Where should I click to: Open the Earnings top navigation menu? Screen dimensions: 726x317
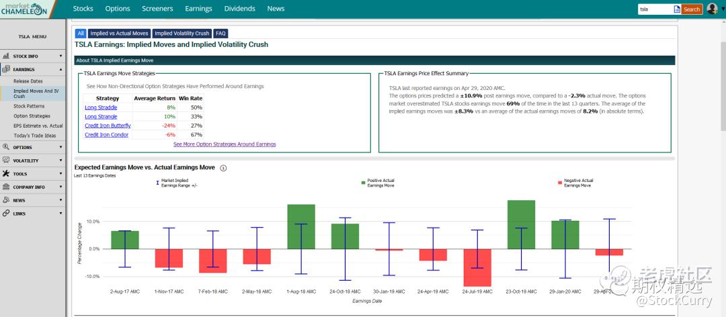pos(198,8)
